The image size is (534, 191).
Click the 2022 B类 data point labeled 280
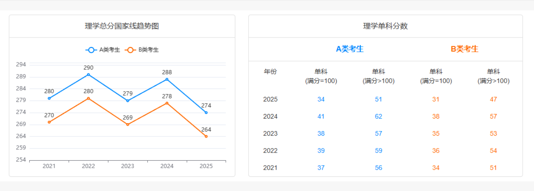coord(88,98)
